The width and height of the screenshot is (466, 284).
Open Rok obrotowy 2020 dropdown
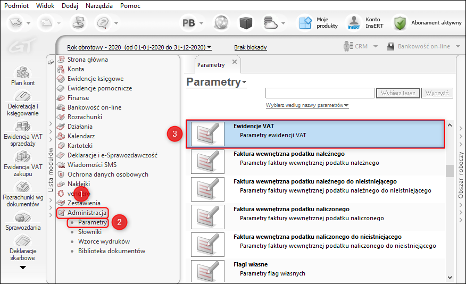tap(139, 47)
